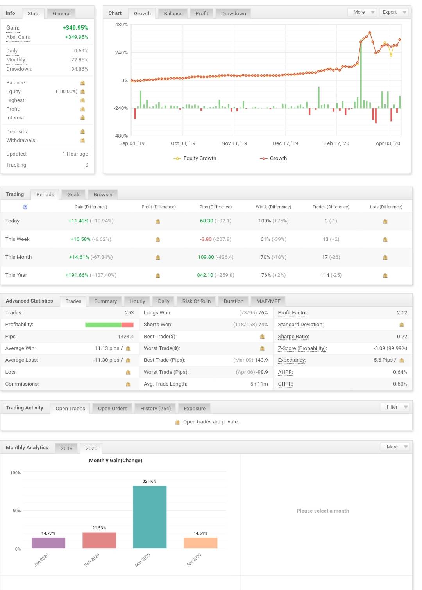The height and width of the screenshot is (590, 422).
Task: Toggle Growth series in chart legend
Action: tap(274, 158)
